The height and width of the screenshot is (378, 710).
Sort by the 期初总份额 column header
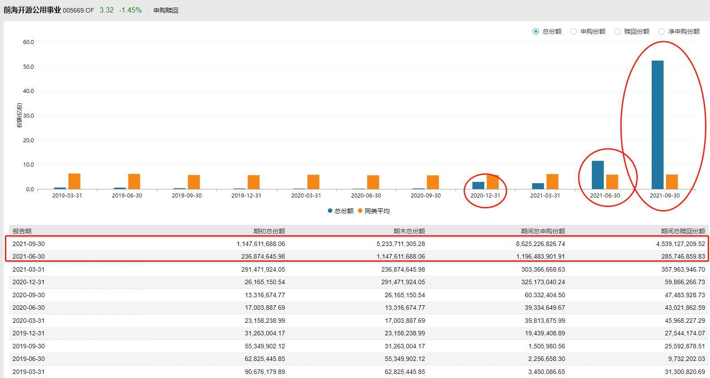(269, 231)
